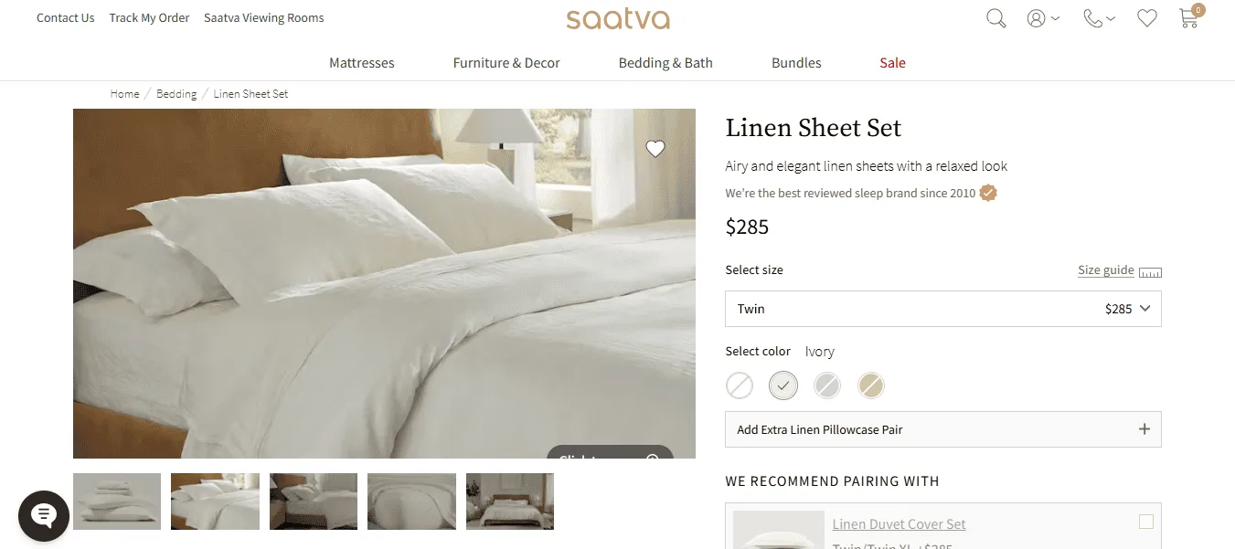Image resolution: width=1235 pixels, height=549 pixels.
Task: Open the wishlist heart in header
Action: click(1146, 18)
